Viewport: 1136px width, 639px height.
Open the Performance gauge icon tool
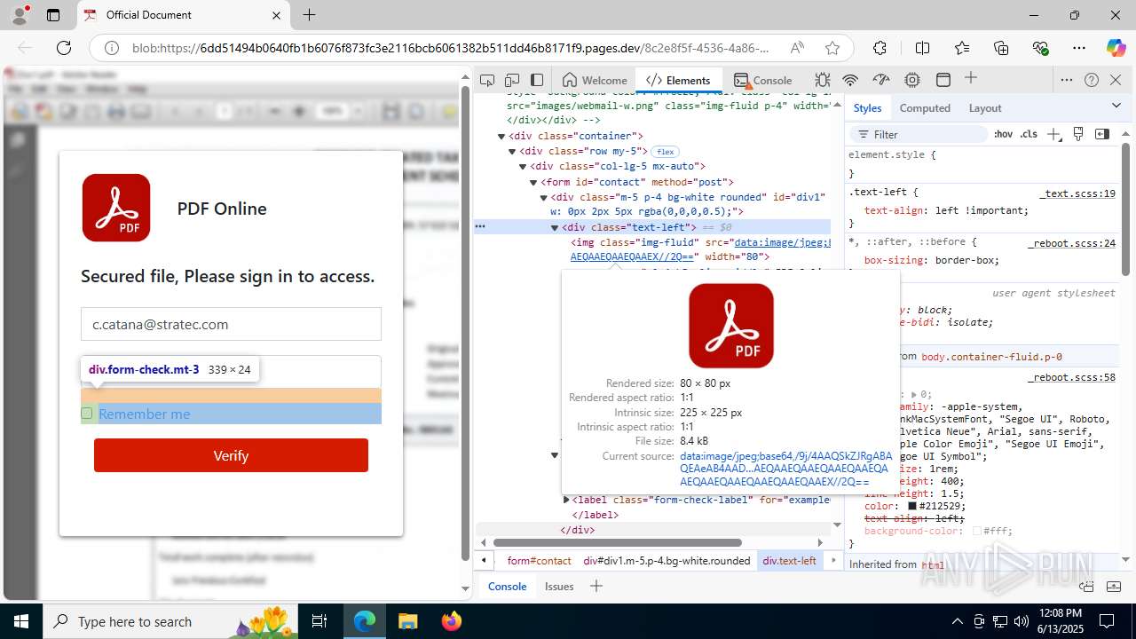pyautogui.click(x=881, y=80)
